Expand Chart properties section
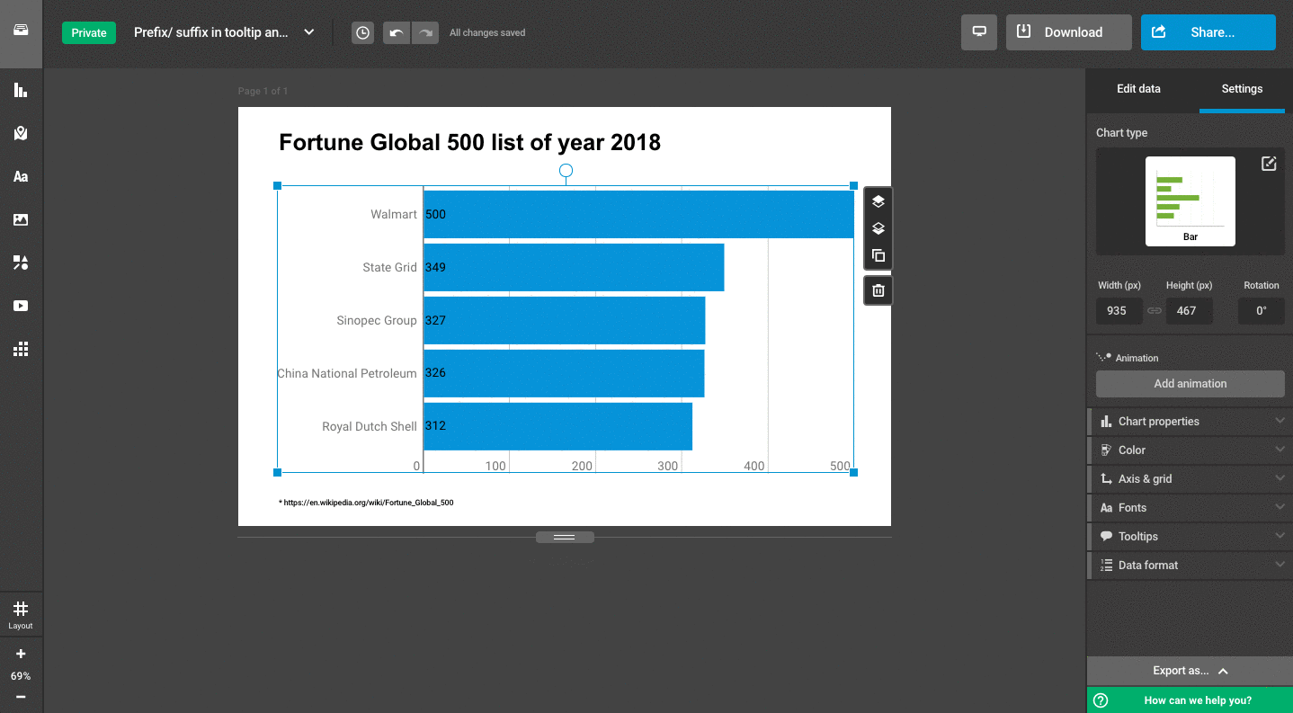Image resolution: width=1293 pixels, height=713 pixels. [x=1190, y=421]
